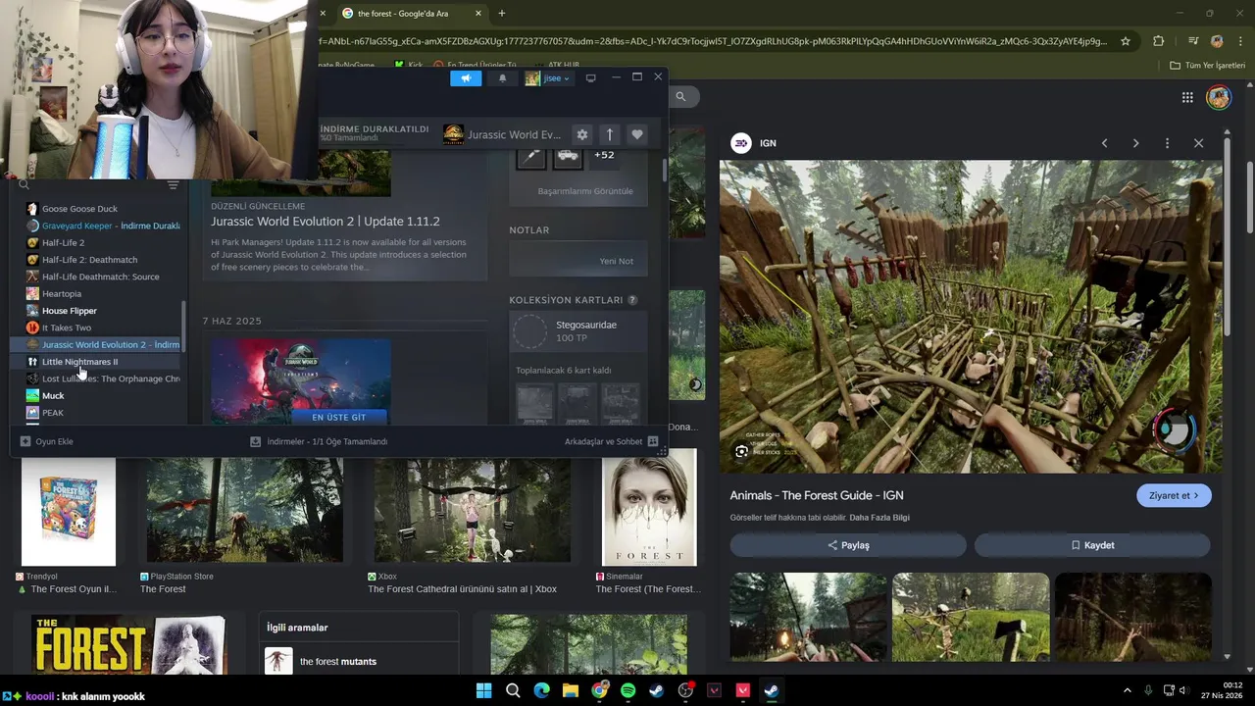Select Little Nightmares II in library

pos(95,362)
